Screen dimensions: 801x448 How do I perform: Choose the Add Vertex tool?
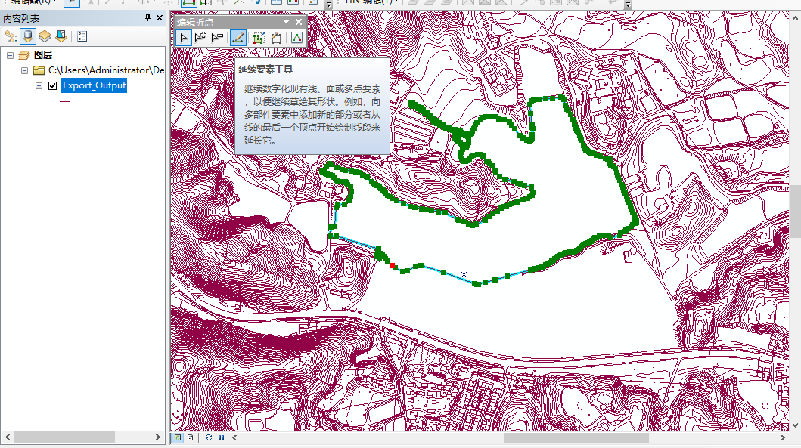200,37
